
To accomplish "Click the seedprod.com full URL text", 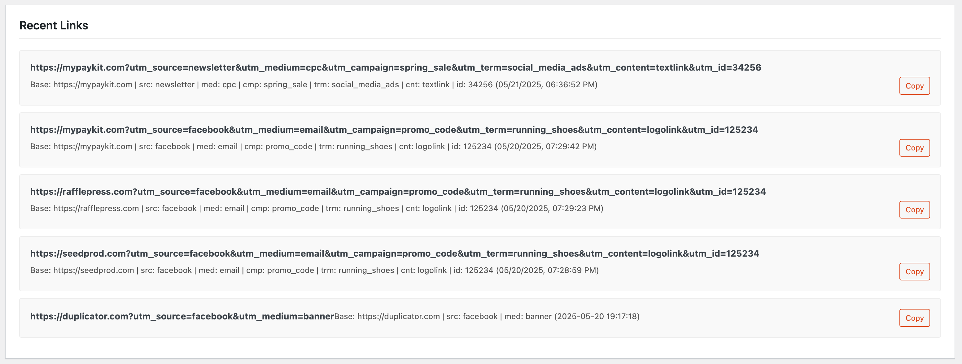I will point(395,253).
